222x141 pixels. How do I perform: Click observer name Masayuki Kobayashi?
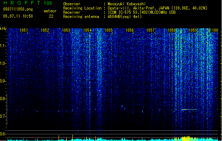pos(127,4)
